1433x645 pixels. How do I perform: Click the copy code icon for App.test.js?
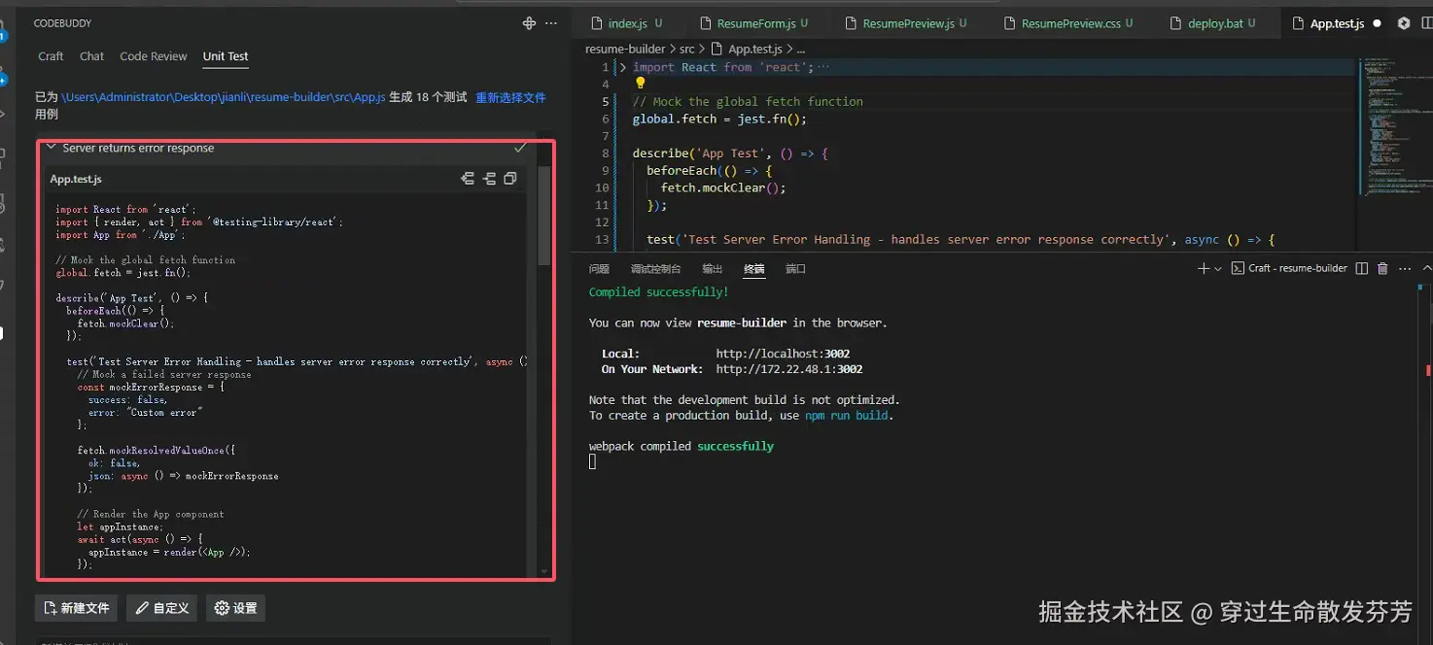pyautogui.click(x=510, y=179)
